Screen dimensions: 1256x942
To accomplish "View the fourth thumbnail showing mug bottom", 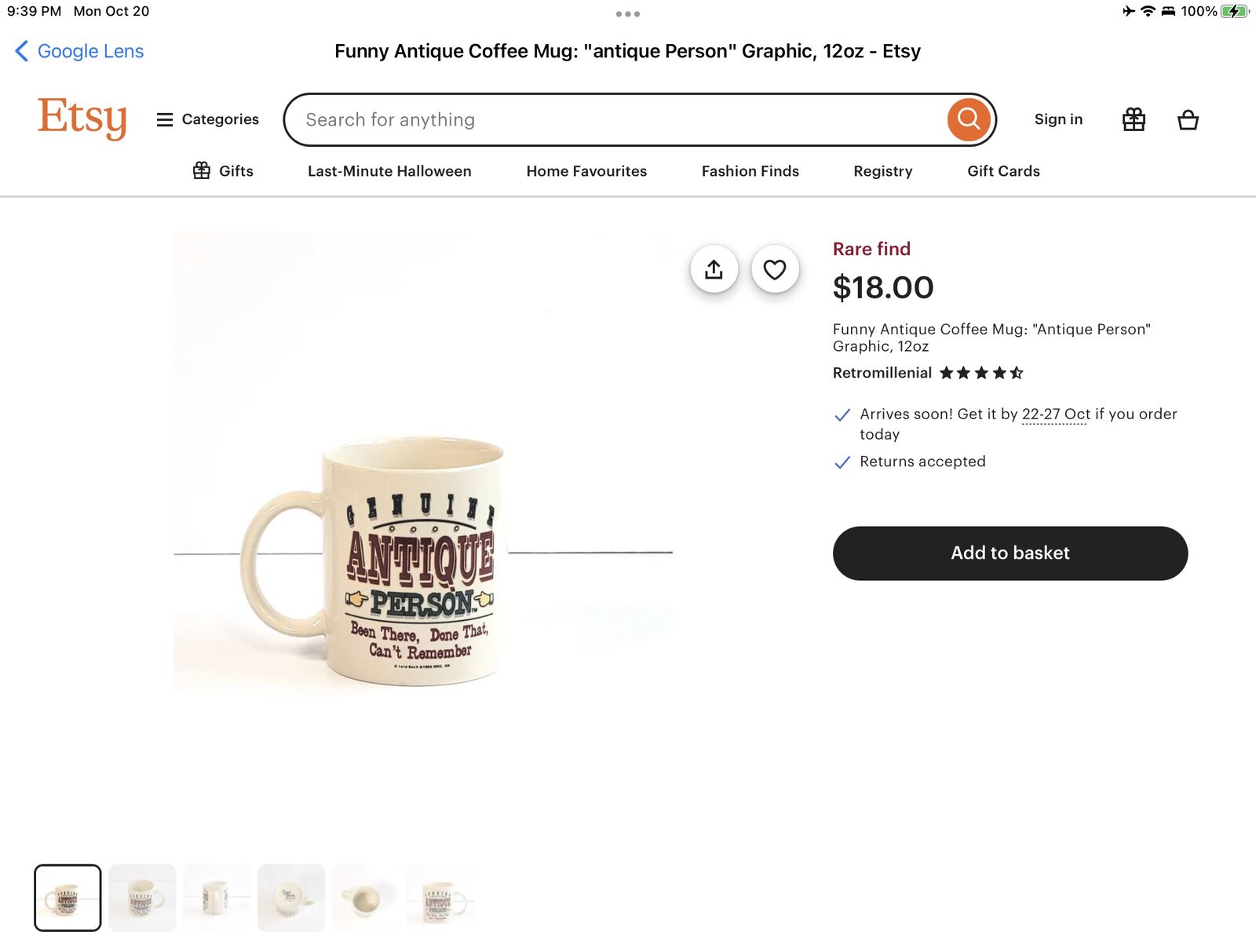I will (291, 898).
